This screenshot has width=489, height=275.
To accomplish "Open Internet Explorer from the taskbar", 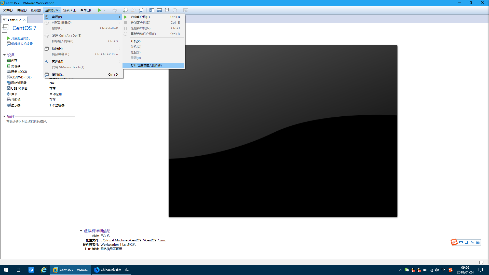I will coord(44,270).
